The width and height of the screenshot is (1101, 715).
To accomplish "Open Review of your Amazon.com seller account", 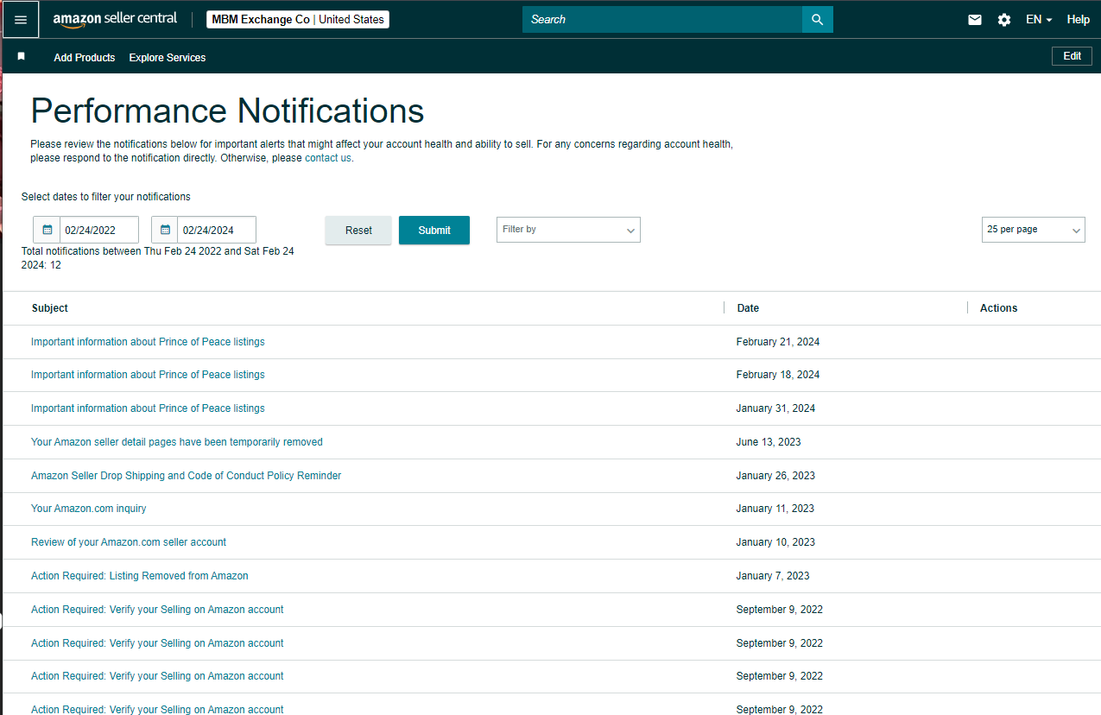I will pos(129,542).
